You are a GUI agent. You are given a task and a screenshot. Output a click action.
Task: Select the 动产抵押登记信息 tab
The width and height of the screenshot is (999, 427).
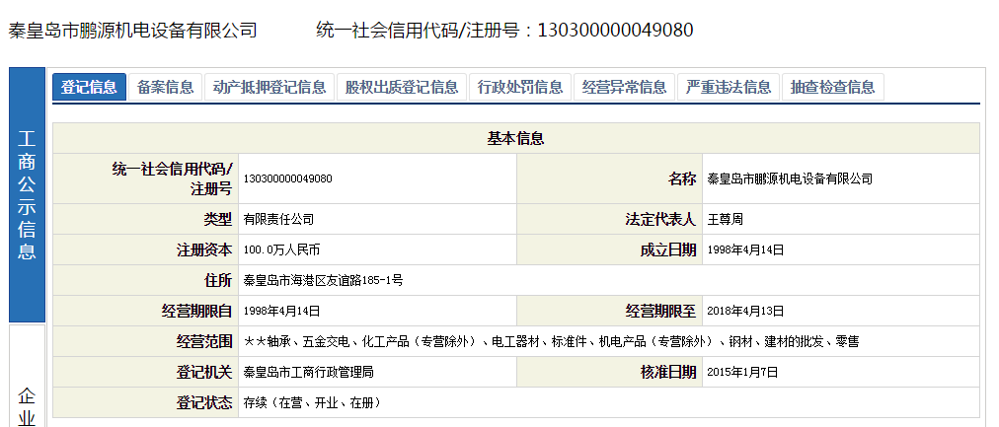[269, 87]
